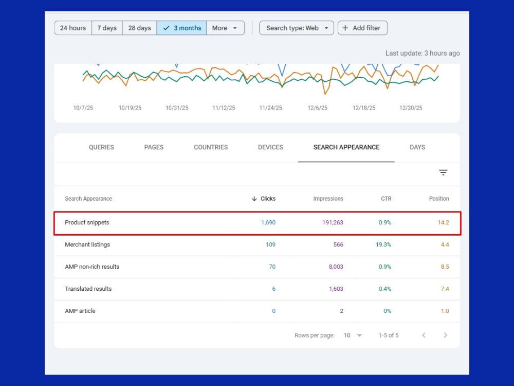514x386 pixels.
Task: Switch to the Queries tab
Action: point(101,147)
